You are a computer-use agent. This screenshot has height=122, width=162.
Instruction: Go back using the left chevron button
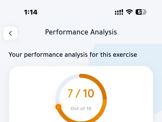tap(10, 33)
